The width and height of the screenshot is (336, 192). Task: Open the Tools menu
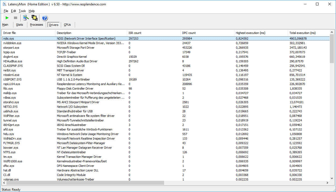coord(22,11)
